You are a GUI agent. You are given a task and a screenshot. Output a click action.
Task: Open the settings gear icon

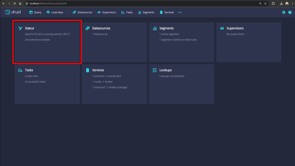tap(284, 12)
